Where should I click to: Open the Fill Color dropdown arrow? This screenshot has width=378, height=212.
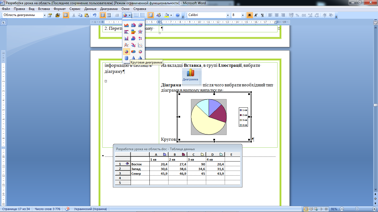pos(171,15)
